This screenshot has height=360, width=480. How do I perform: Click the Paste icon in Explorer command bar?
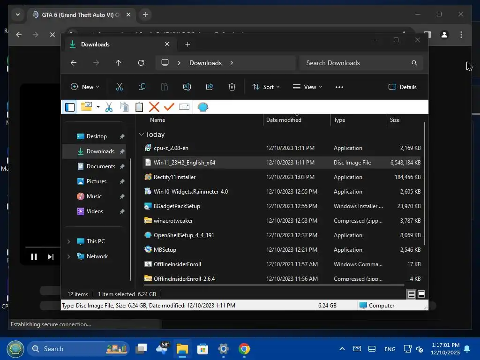pyautogui.click(x=165, y=87)
